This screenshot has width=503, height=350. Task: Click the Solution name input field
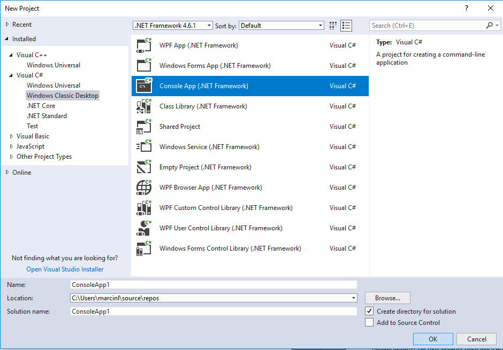[x=214, y=311]
